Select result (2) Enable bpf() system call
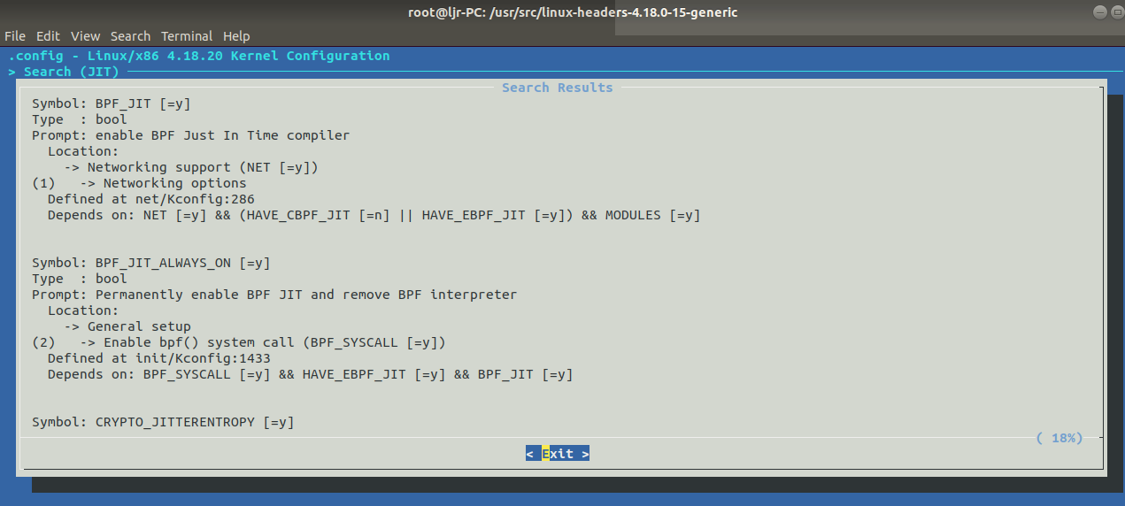Image resolution: width=1125 pixels, height=506 pixels. tap(239, 342)
